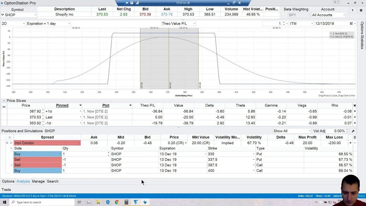Click the Max Loss column header

(x=334, y=137)
